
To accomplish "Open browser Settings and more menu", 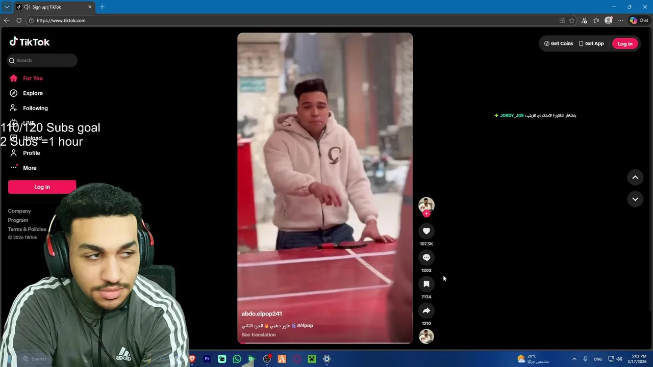I will 620,20.
